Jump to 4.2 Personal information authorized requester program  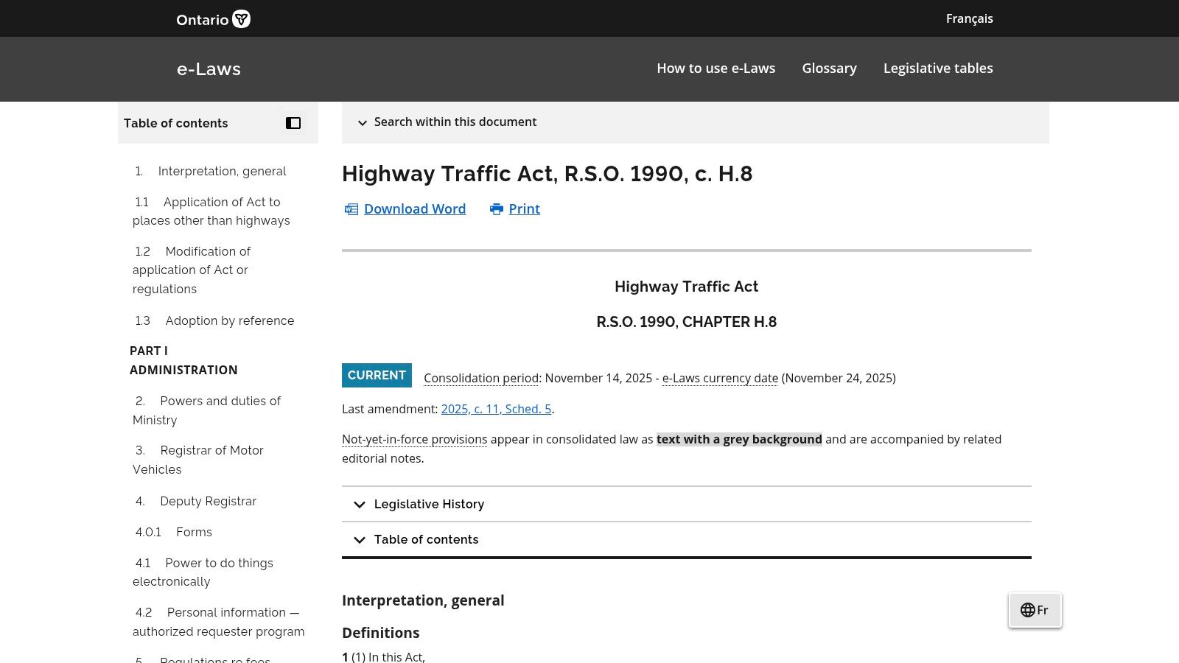tap(218, 622)
